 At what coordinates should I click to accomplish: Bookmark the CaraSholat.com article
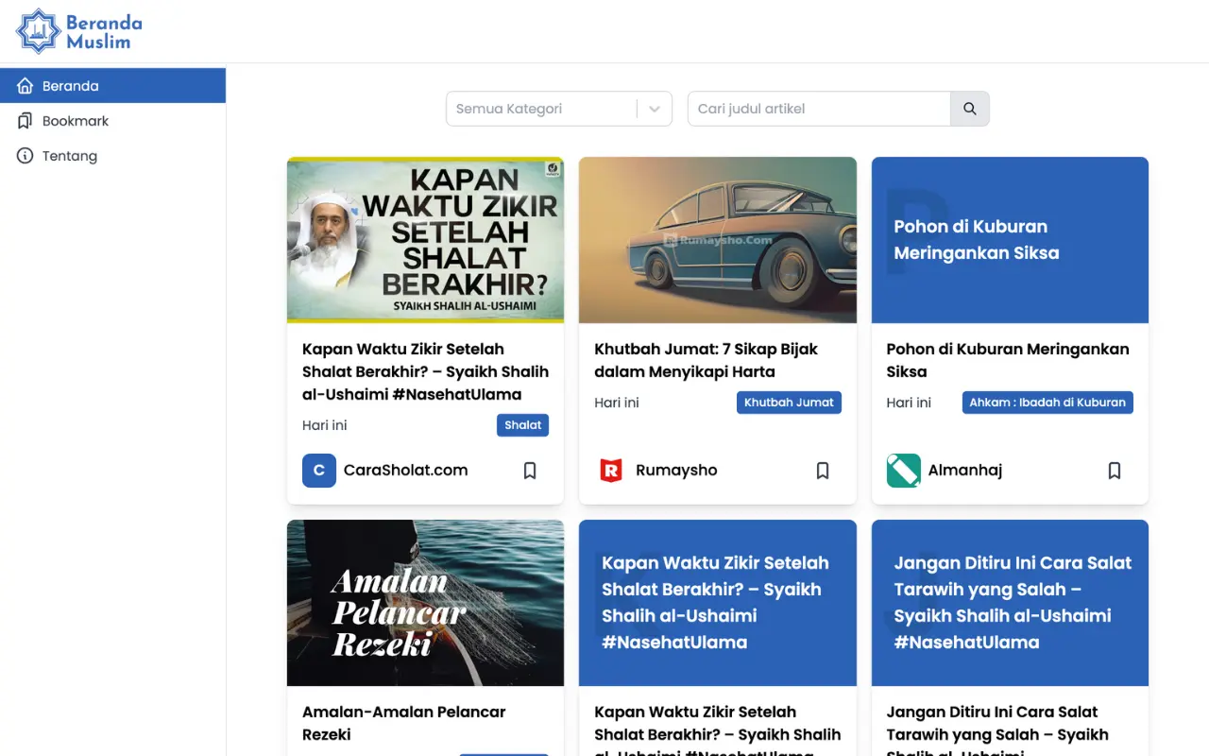[x=530, y=470]
